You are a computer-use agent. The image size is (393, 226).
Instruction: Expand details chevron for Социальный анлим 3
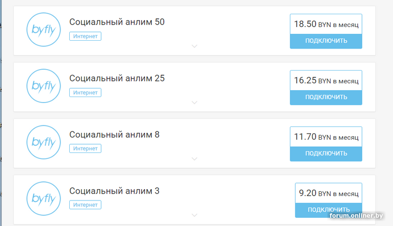195,215
